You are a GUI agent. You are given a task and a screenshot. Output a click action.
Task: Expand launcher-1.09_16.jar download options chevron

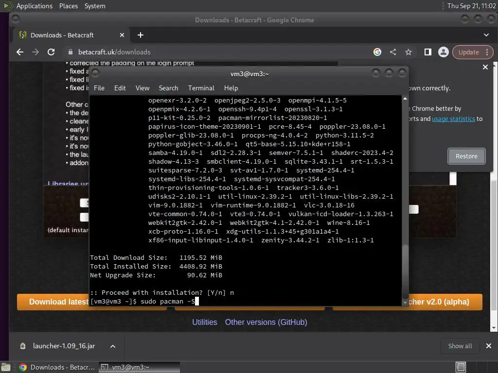(x=113, y=346)
